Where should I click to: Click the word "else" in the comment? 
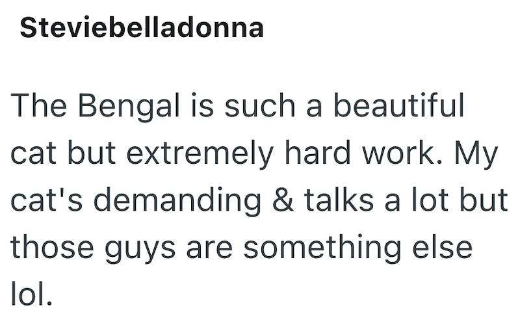pyautogui.click(x=443, y=247)
